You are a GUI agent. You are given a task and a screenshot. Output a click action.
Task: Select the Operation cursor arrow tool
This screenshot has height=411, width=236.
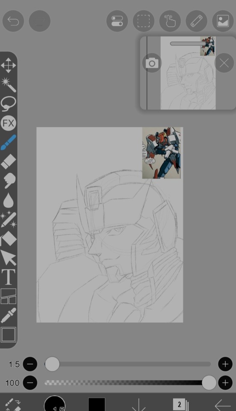(9, 258)
